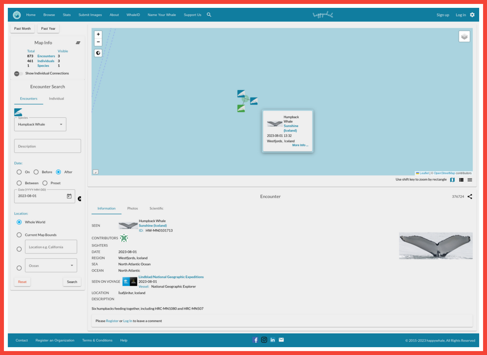Open the settings gear in the header
487x355 pixels.
472,15
